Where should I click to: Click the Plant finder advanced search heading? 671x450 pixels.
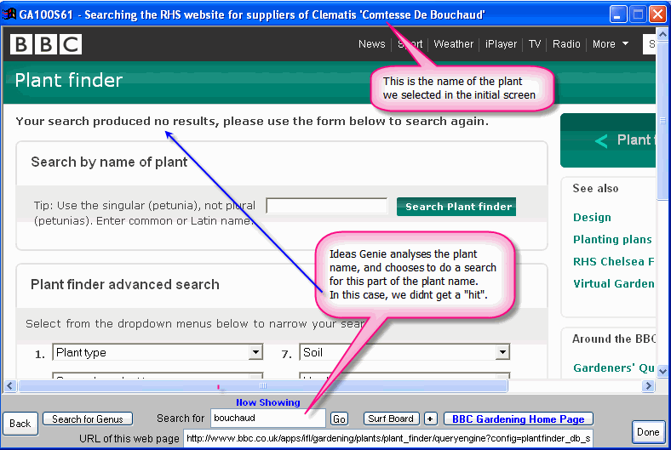click(125, 284)
